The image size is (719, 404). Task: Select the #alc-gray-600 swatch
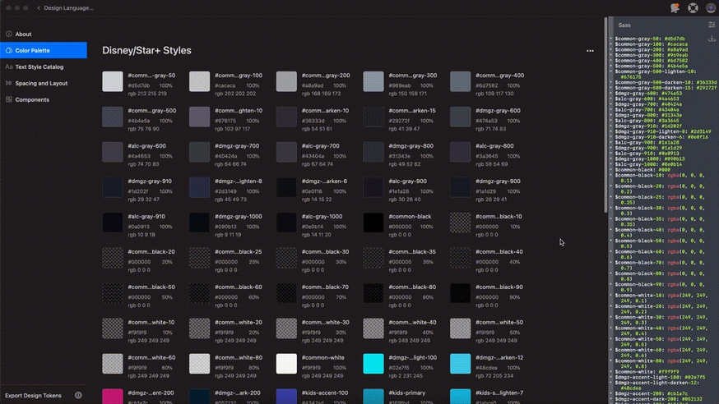pos(113,152)
